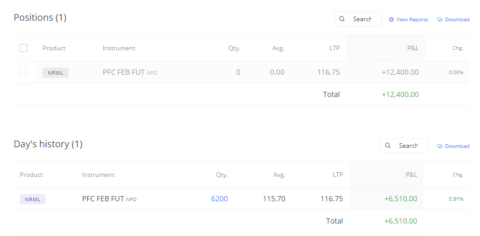Focus the Positions search field
480x236 pixels.
pyautogui.click(x=358, y=19)
